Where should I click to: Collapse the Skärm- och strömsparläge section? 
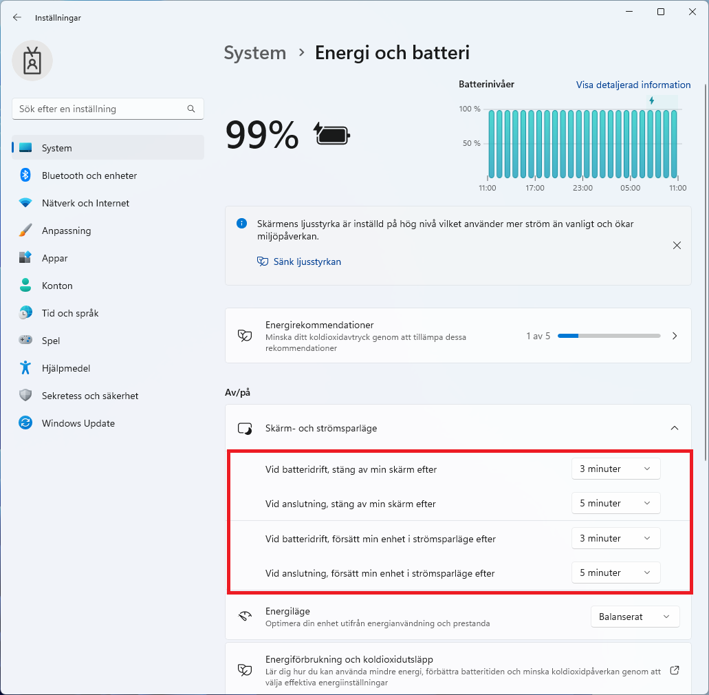coord(674,428)
